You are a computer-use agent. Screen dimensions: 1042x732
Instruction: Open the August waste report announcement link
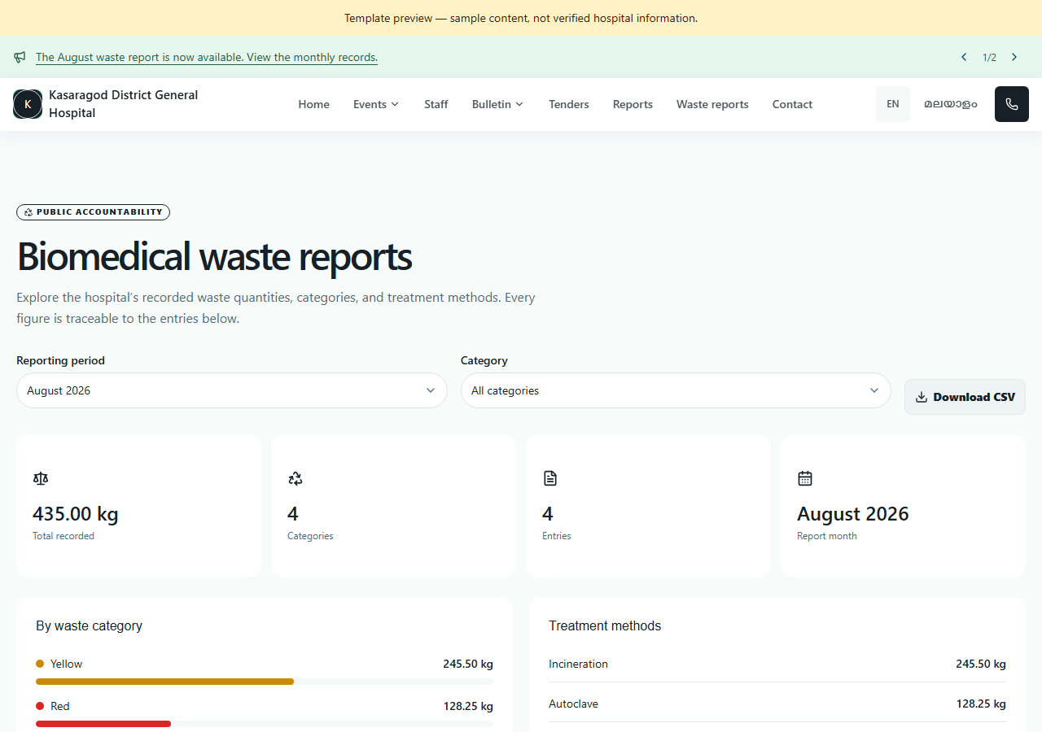pos(207,57)
